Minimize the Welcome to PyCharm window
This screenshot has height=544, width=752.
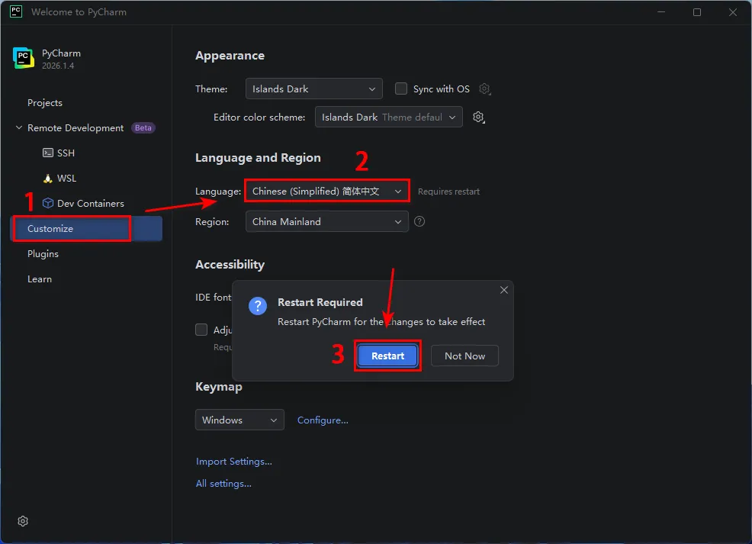pyautogui.click(x=661, y=12)
